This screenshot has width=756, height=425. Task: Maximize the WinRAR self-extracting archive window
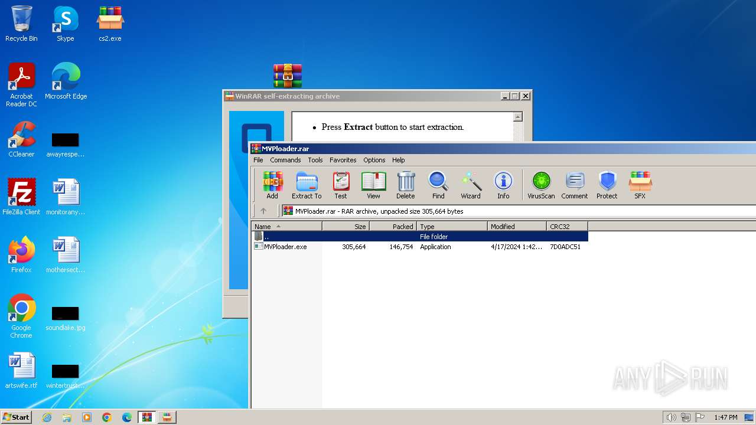pos(515,96)
